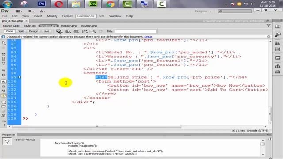Open the Multiscreen preview icon
283x159 pixels.
tap(59, 31)
